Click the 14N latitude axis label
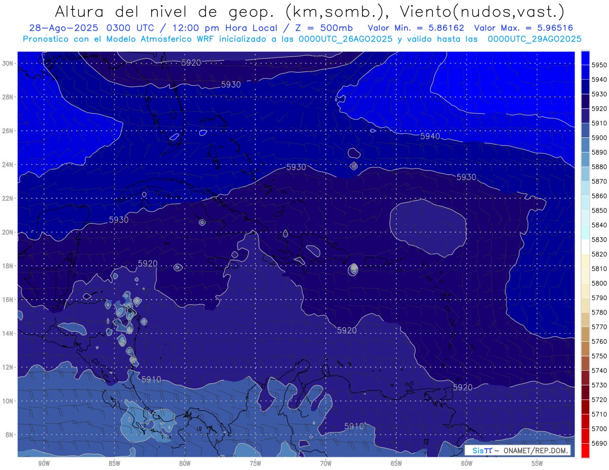 pos(9,333)
